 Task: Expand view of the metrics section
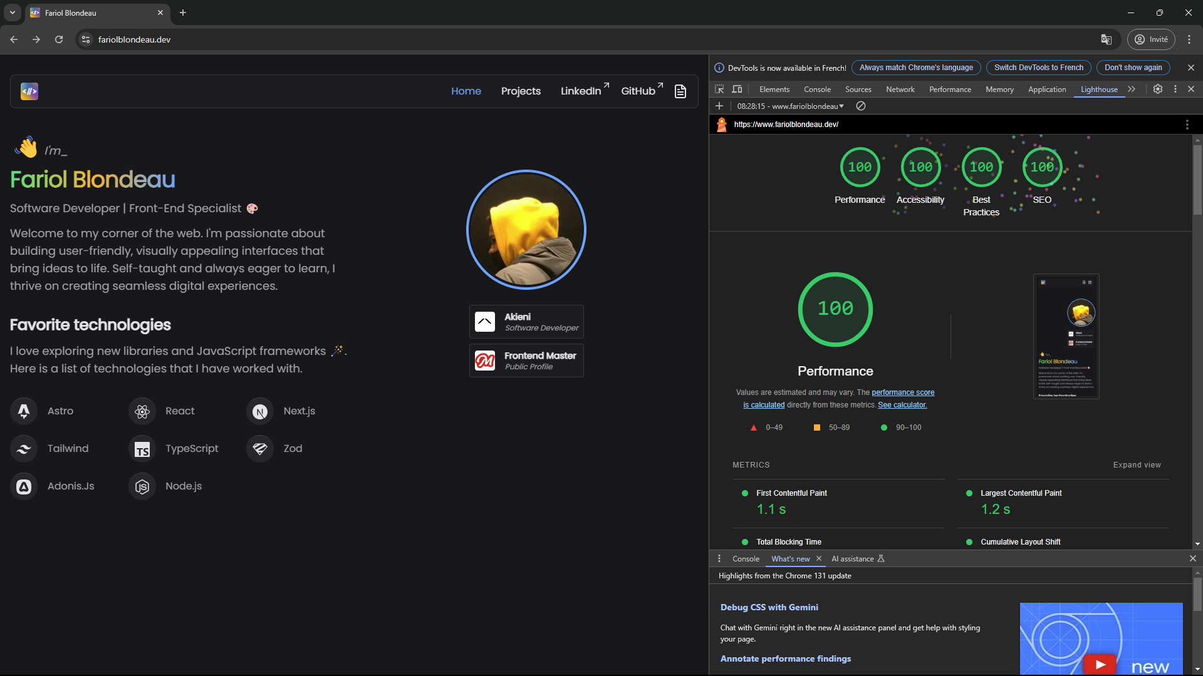pos(1137,465)
